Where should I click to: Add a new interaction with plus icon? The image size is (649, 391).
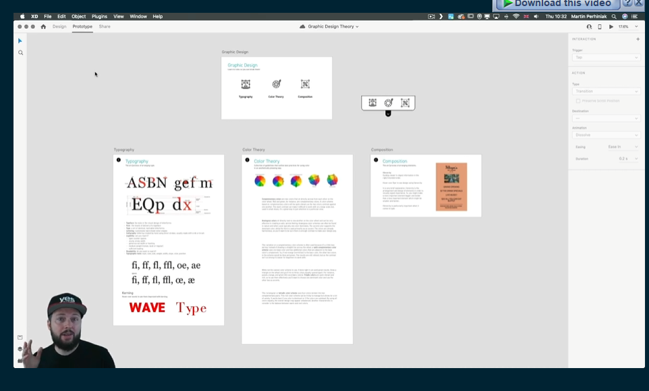638,39
